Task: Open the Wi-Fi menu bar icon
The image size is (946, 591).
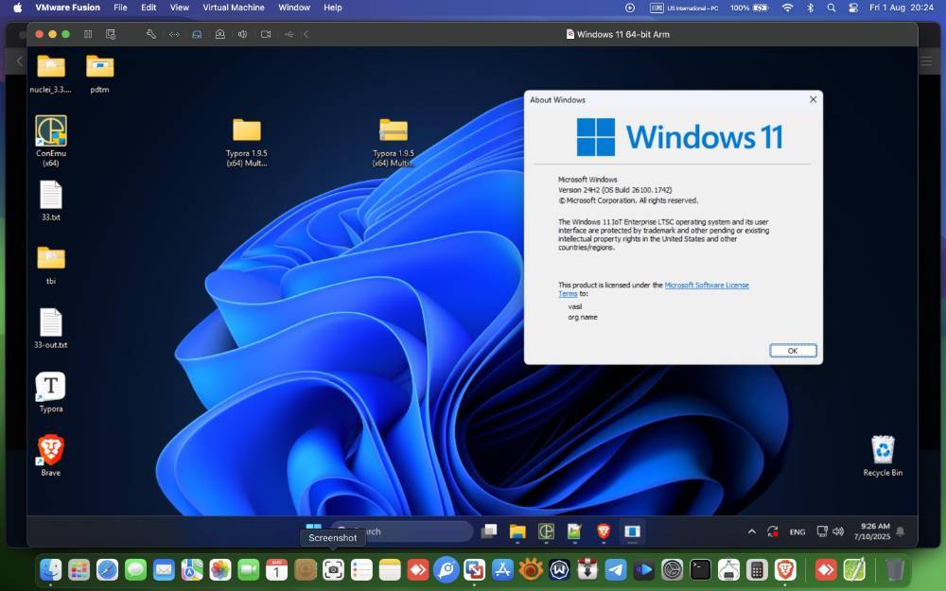Action: point(787,8)
